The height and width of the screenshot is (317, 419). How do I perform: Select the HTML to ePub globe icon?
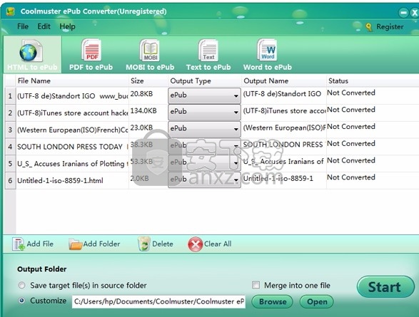click(x=31, y=51)
